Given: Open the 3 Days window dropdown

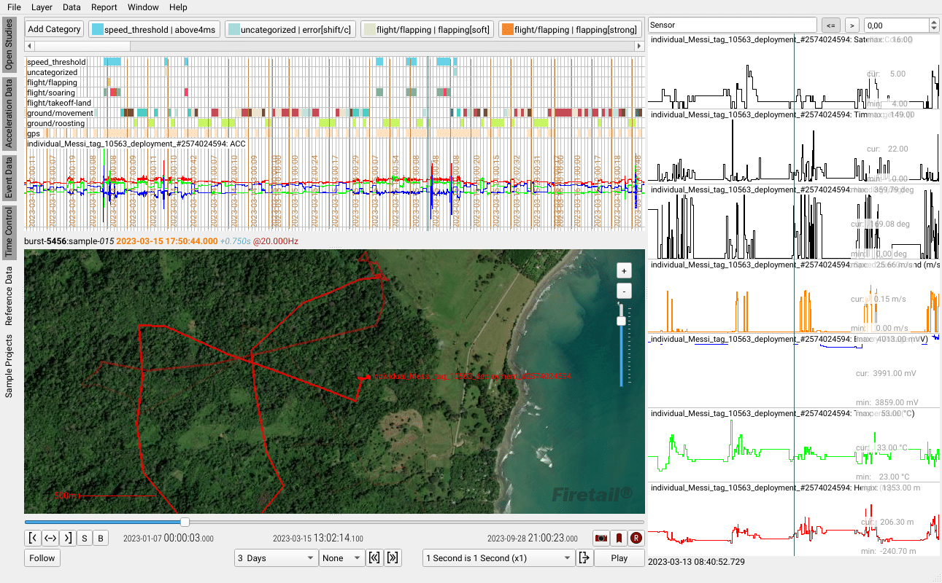Looking at the screenshot, I should coord(275,558).
